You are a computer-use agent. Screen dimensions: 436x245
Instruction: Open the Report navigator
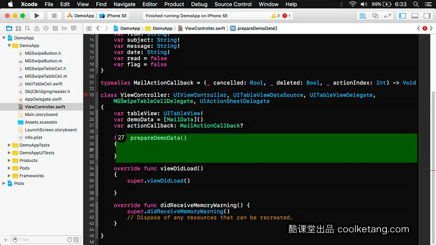[73, 28]
